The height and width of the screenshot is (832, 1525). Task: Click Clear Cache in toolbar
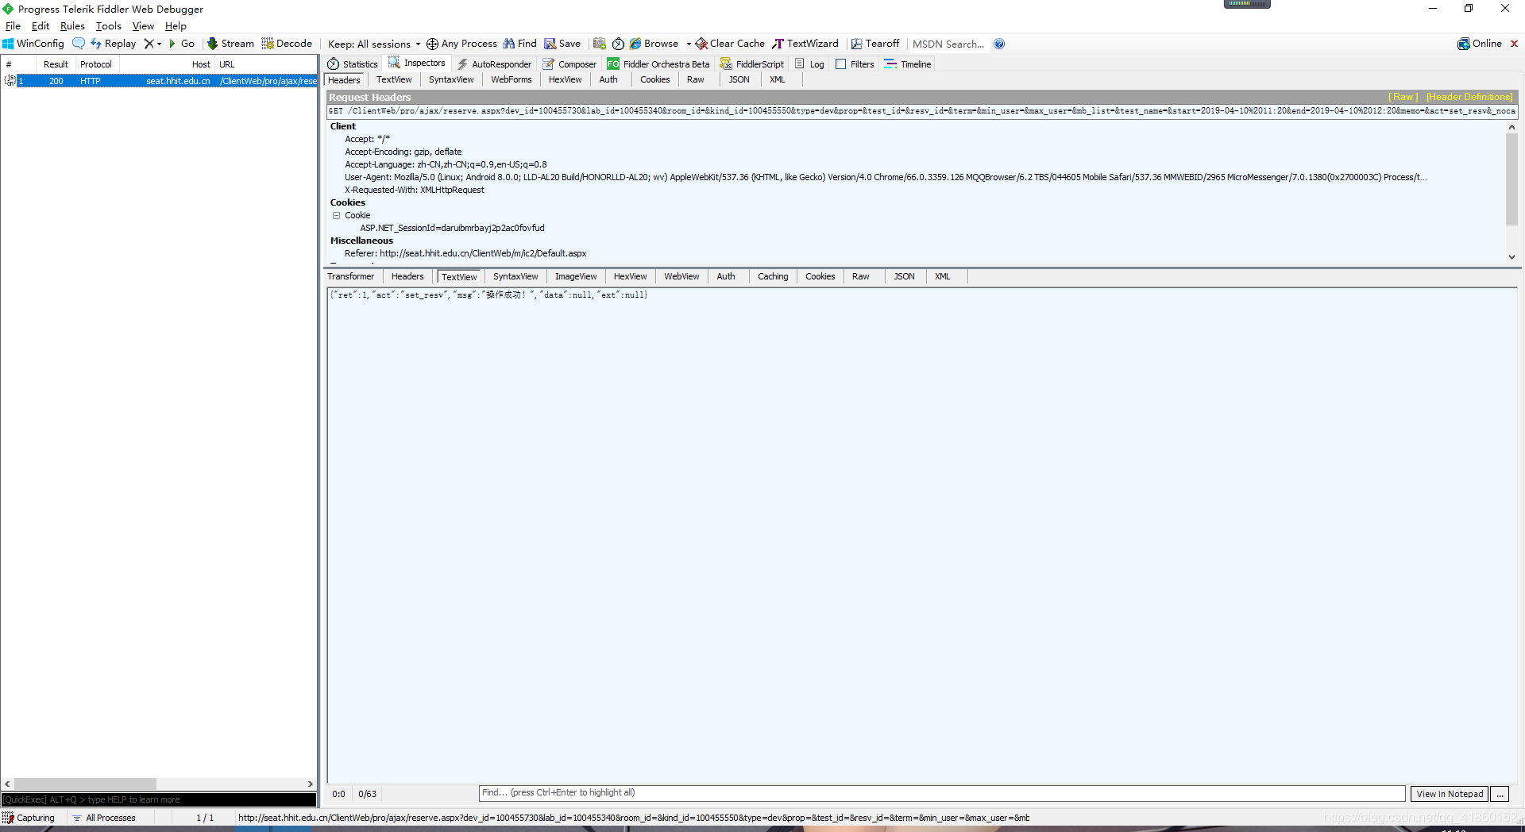click(730, 44)
